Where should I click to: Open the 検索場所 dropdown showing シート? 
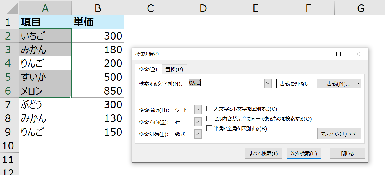(188, 110)
